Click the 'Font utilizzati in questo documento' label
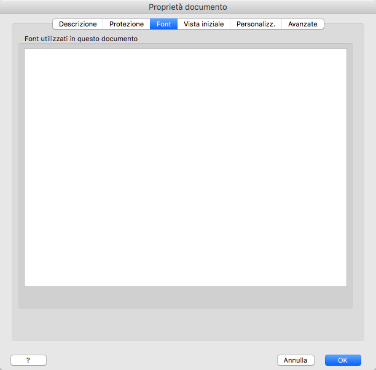Screen dimensions: 376x370 click(81, 39)
